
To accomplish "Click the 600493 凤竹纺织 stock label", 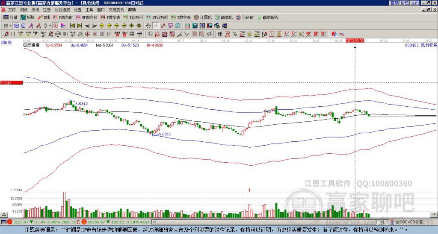I will (x=421, y=45).
